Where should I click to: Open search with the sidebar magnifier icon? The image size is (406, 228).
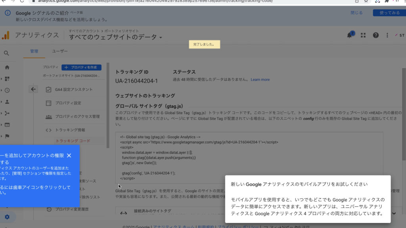point(6,53)
